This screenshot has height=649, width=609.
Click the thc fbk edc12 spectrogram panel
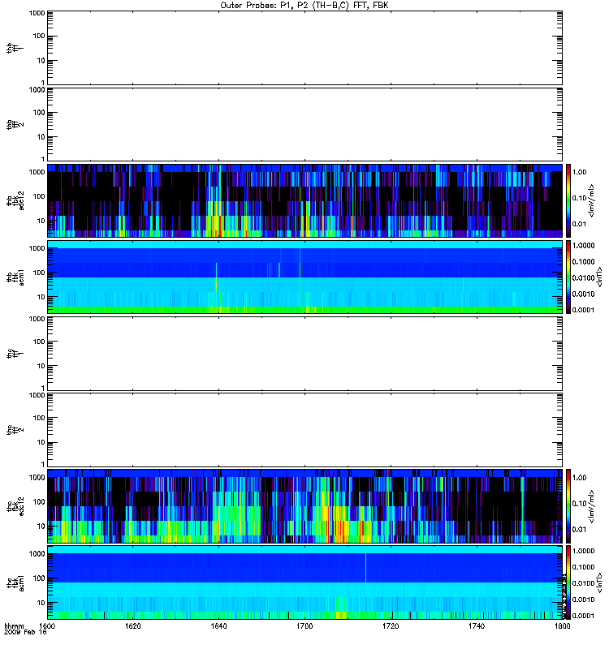coord(304,506)
